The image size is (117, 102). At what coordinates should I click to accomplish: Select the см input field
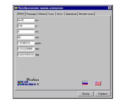(x=26, y=32)
